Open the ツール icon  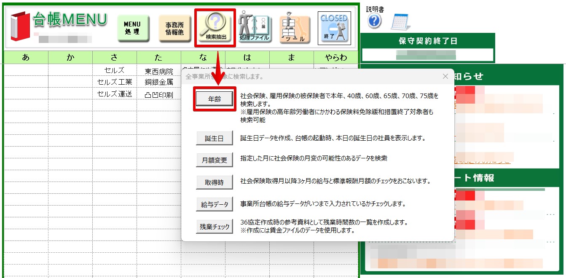pos(295,28)
